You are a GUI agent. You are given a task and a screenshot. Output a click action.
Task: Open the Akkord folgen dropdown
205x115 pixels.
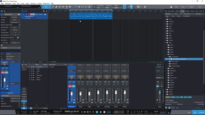[x=15, y=27]
